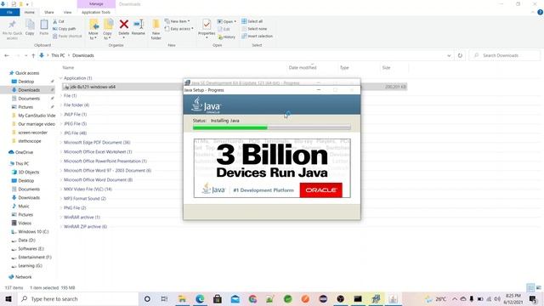Open Music in navigation pane
Screen dimensions: 544x306
[x=24, y=206]
